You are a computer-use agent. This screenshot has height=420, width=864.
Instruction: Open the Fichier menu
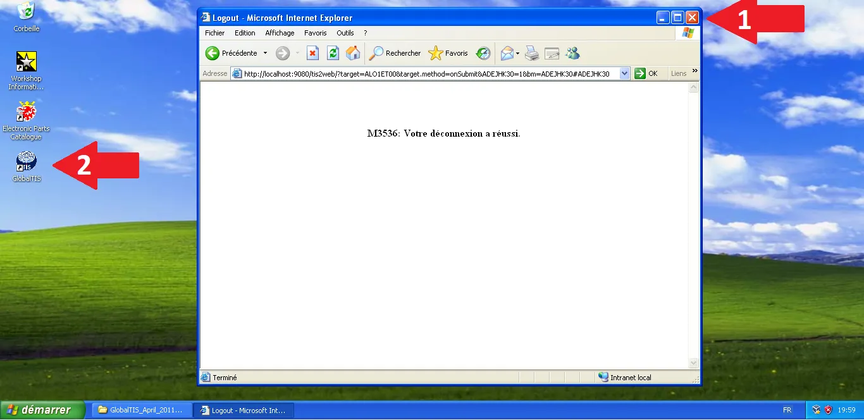pyautogui.click(x=214, y=33)
